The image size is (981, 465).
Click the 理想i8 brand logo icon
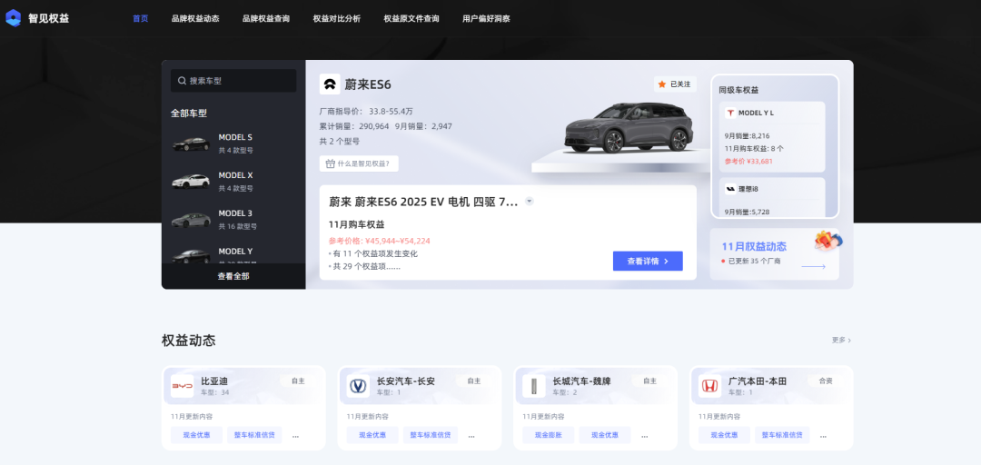730,188
